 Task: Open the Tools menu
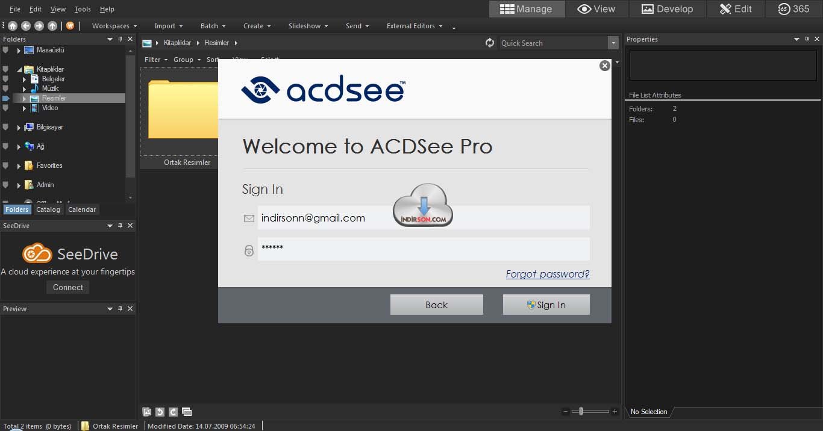(x=83, y=9)
